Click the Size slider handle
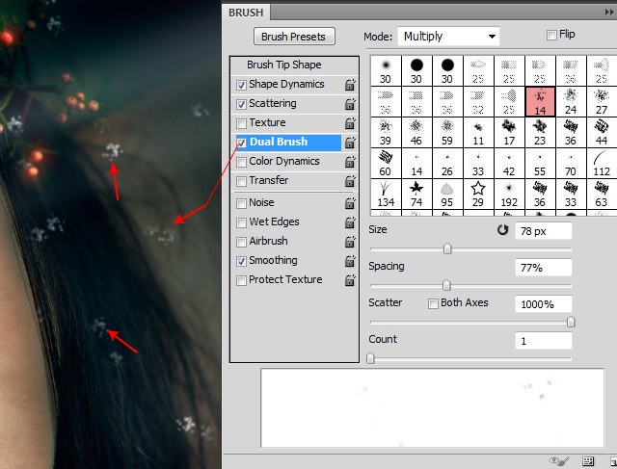The width and height of the screenshot is (617, 469). coord(447,248)
